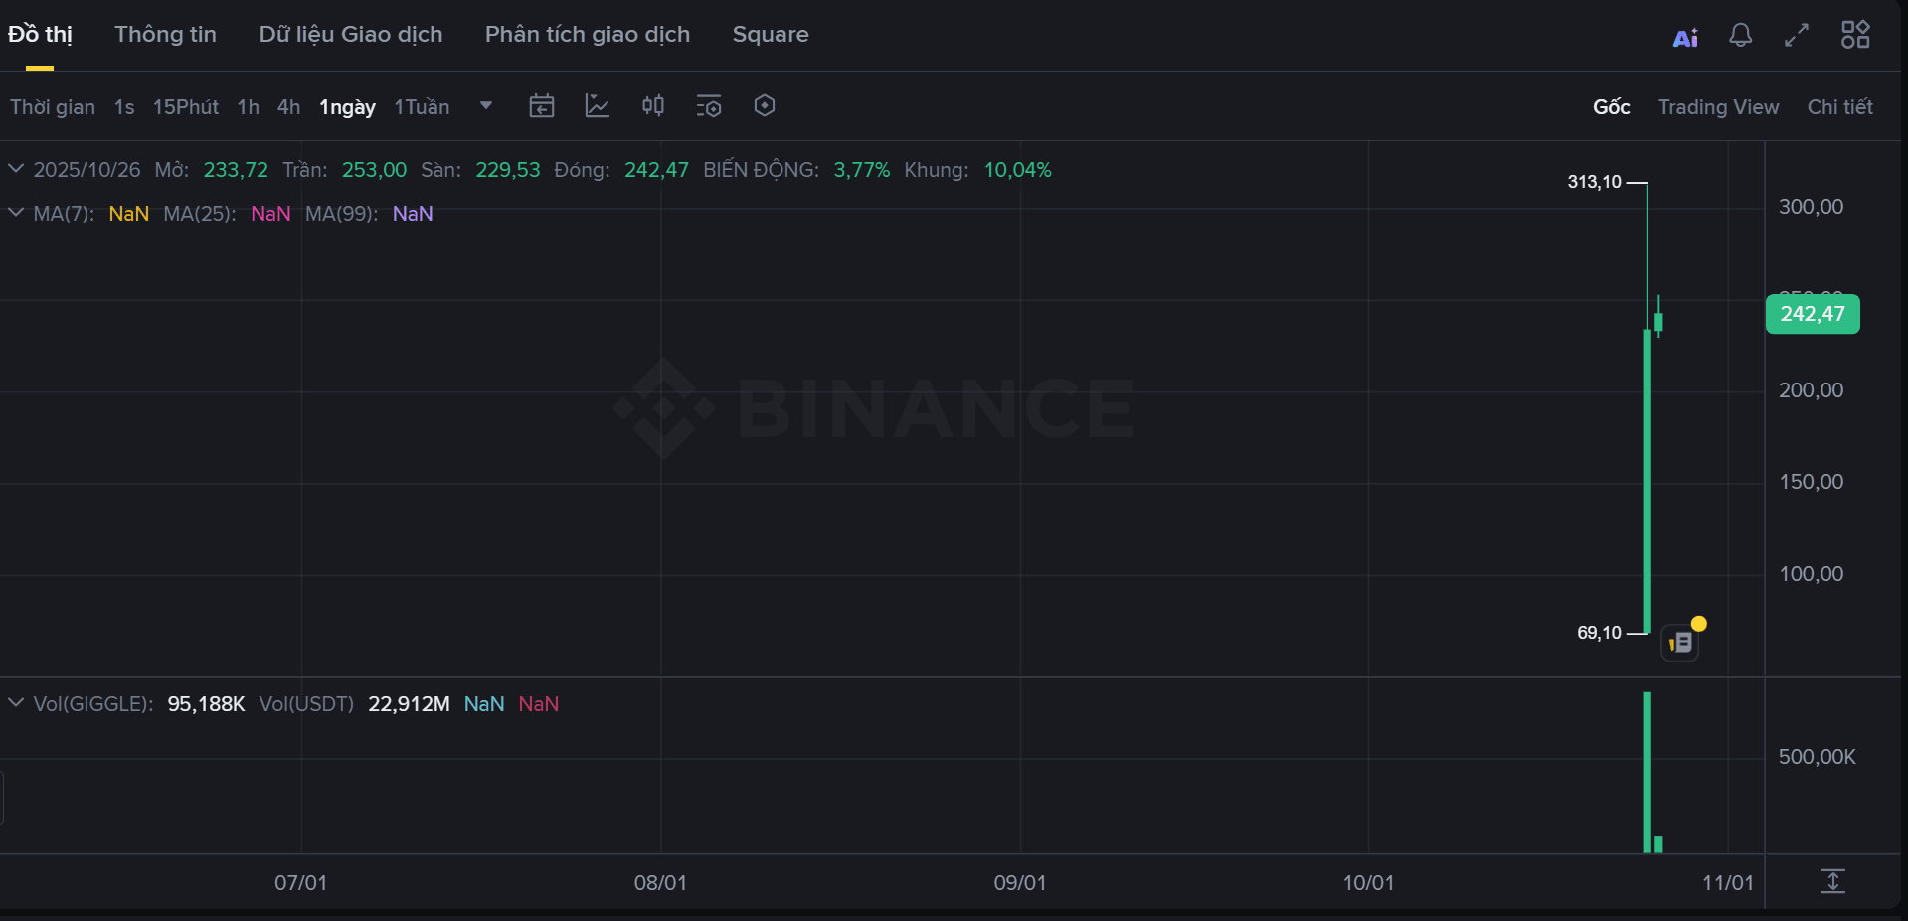Screen dimensions: 1908x921
Task: Switch to the Thông tin tab
Action: coord(165,35)
